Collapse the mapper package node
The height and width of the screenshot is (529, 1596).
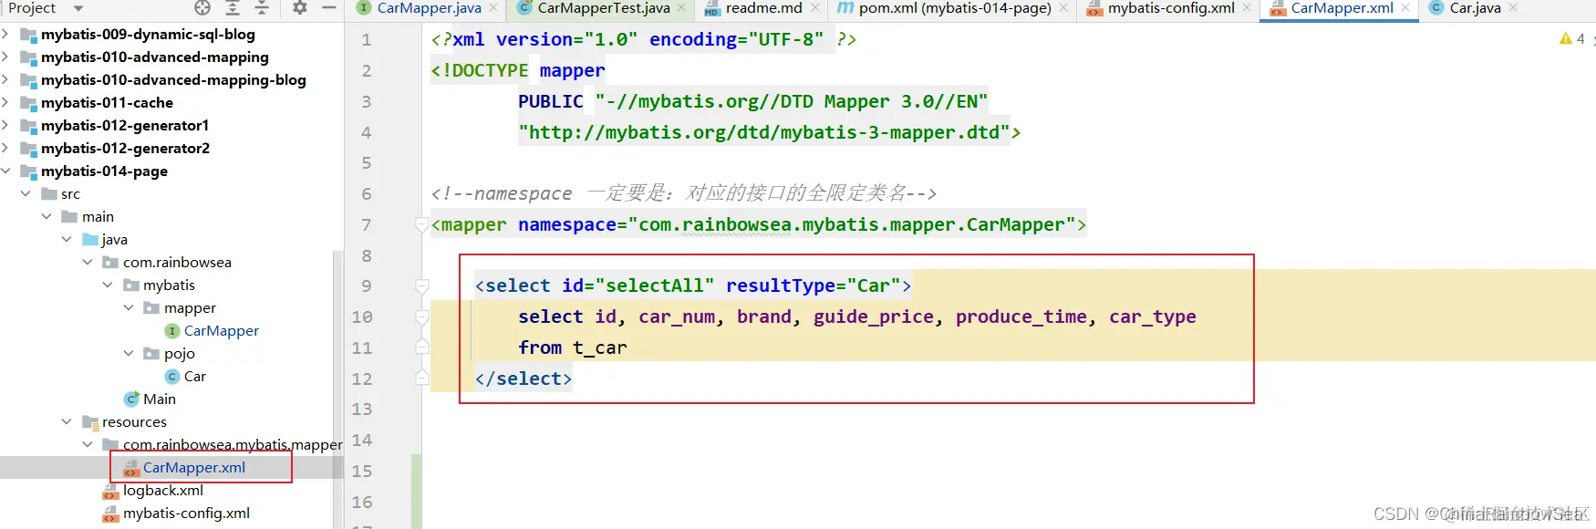coord(129,308)
